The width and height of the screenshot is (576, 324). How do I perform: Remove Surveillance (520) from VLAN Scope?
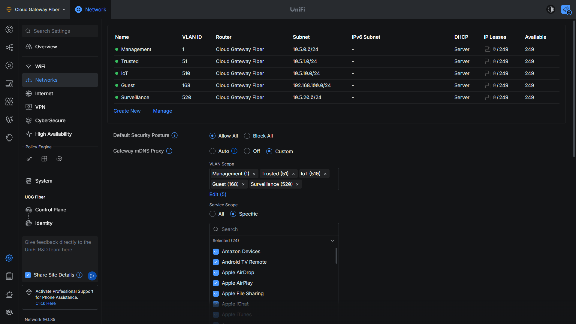(x=297, y=184)
